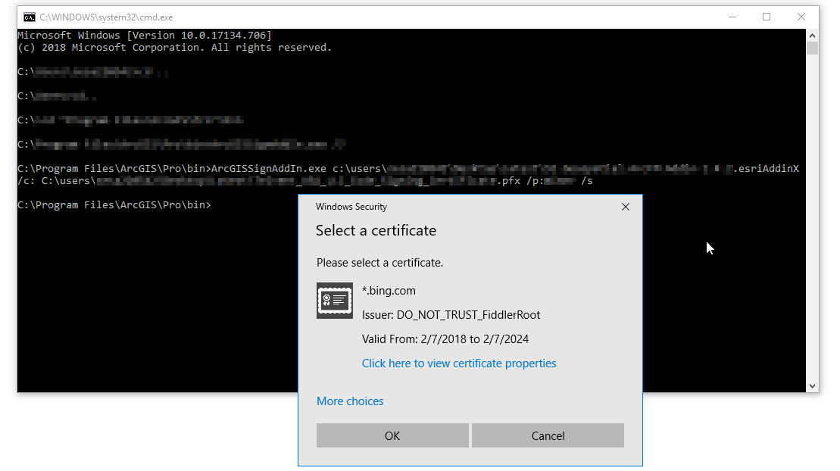840x471 pixels.
Task: Close the Windows Security dialog
Action: (626, 206)
